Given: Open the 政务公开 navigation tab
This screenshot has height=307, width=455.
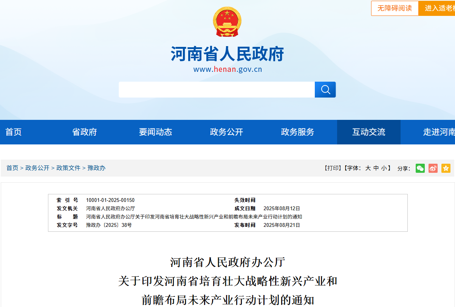Looking at the screenshot, I should point(226,132).
